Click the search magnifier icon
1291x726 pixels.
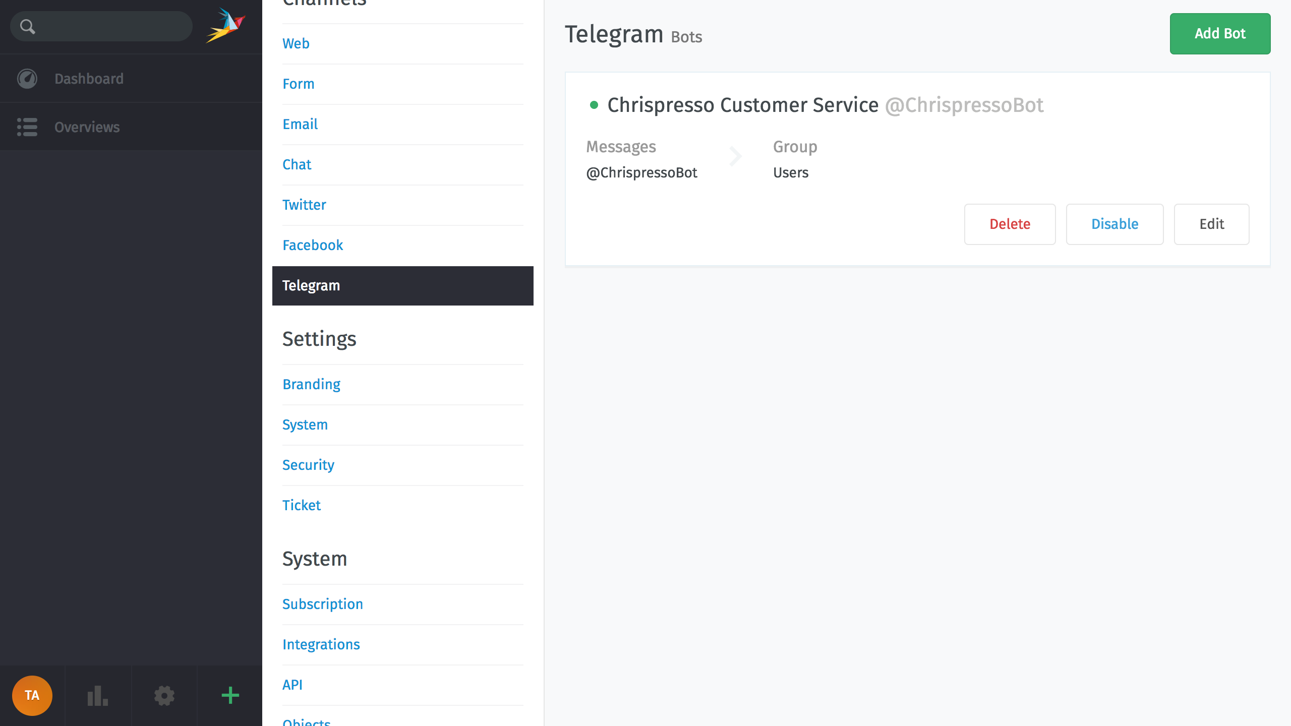click(x=28, y=26)
